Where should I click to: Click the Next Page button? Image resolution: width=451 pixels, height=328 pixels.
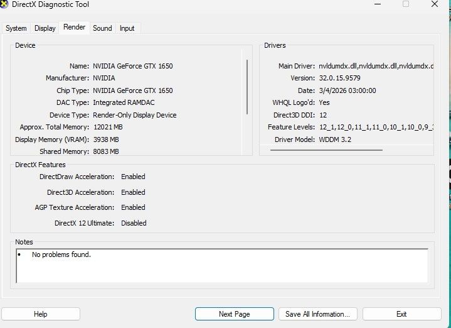(235, 314)
